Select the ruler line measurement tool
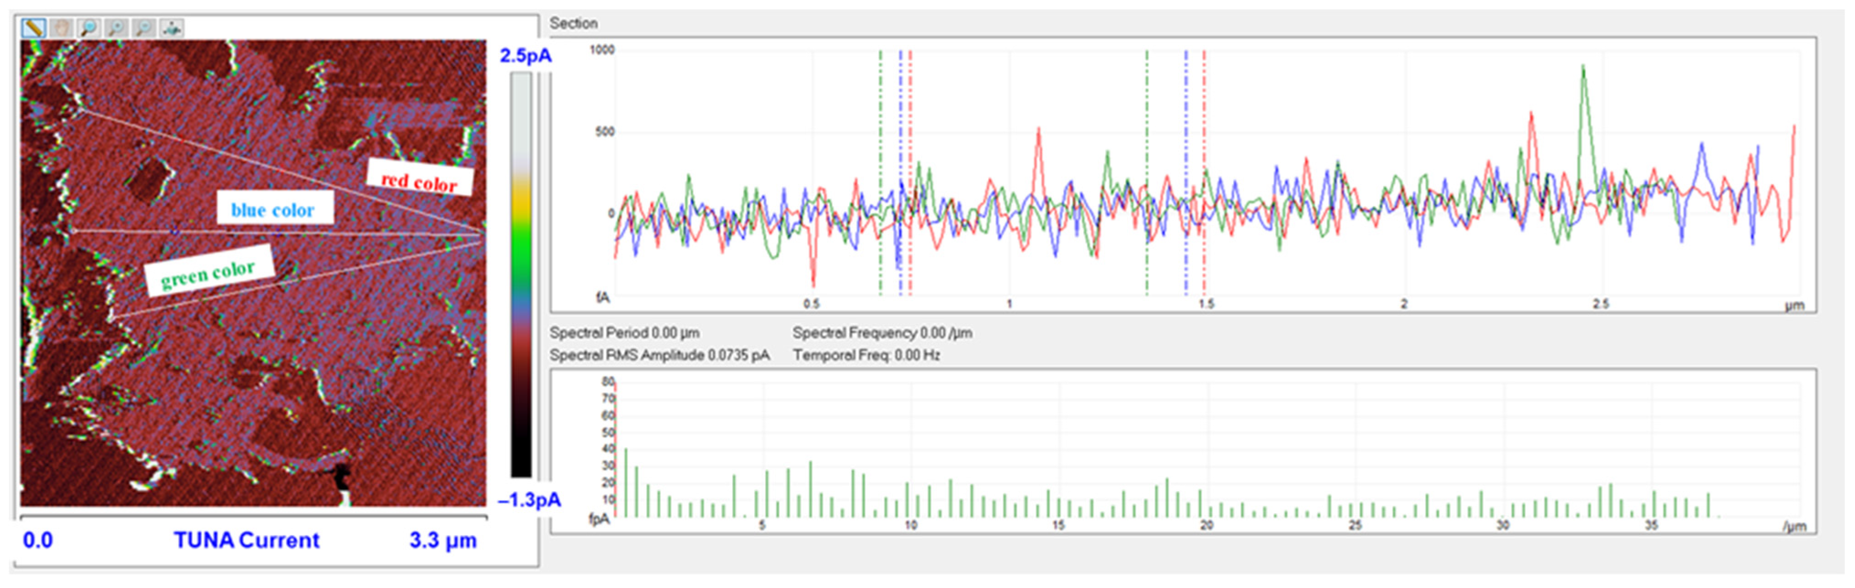Image resolution: width=1855 pixels, height=588 pixels. point(33,28)
